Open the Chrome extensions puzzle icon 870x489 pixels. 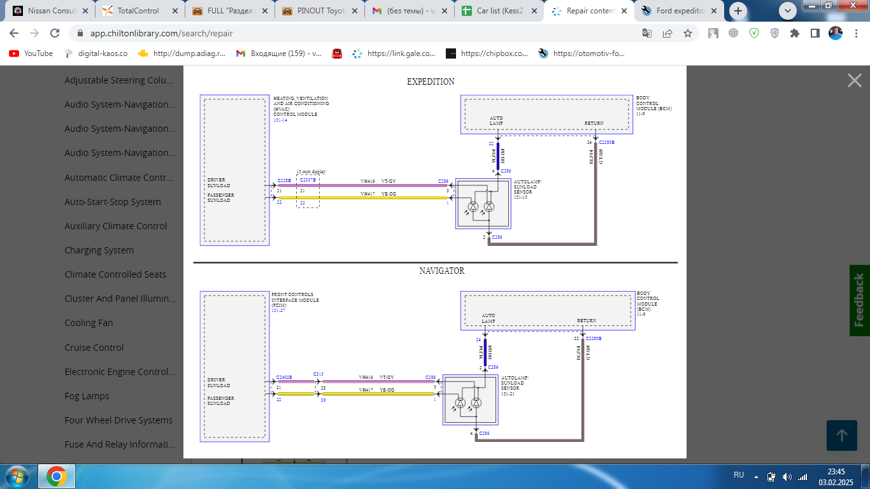pos(794,33)
